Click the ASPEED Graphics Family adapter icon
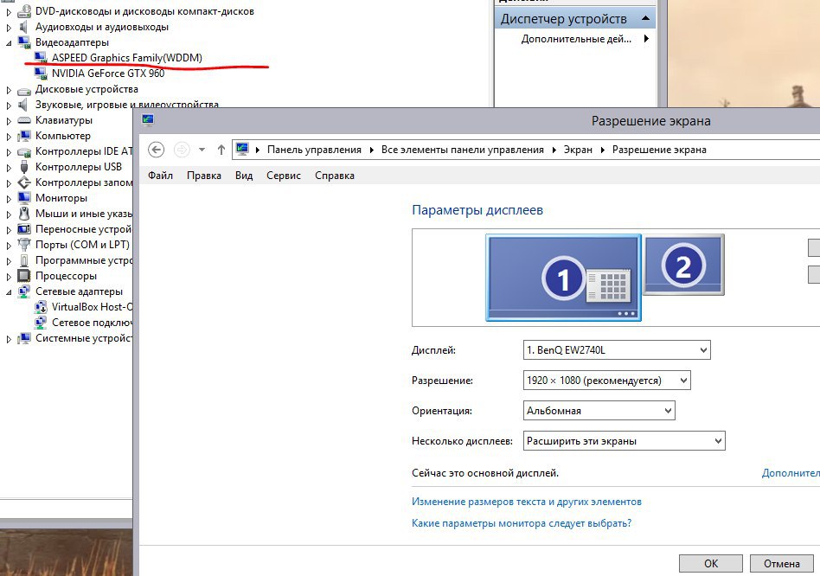 pyautogui.click(x=41, y=57)
